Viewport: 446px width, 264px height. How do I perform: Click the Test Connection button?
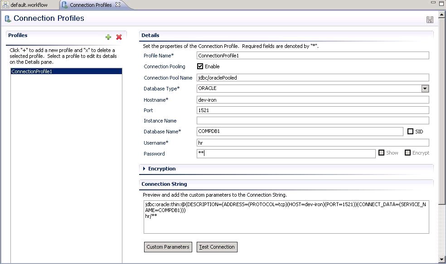(216, 247)
